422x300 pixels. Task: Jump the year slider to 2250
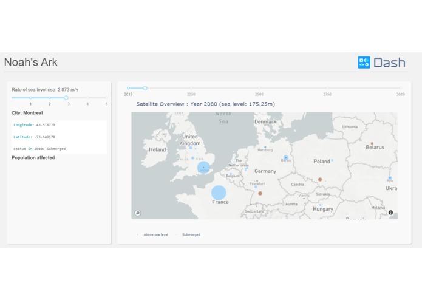(x=191, y=88)
